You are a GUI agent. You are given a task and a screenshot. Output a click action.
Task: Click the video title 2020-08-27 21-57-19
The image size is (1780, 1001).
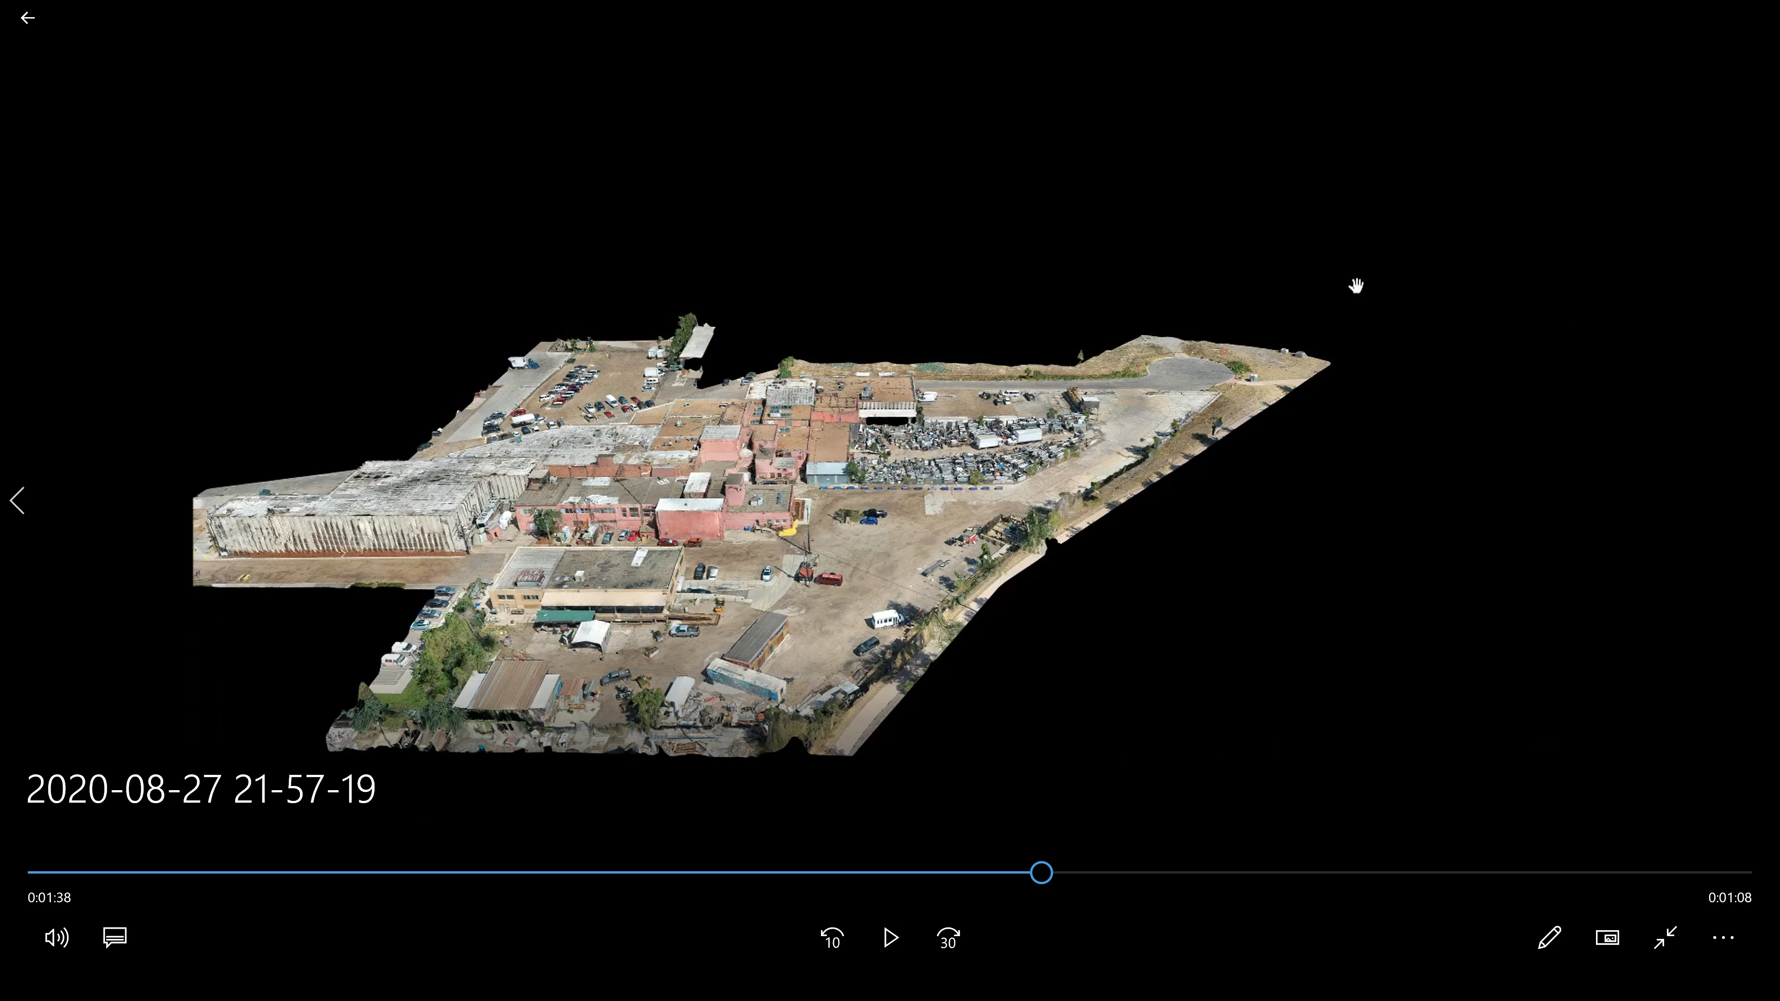pos(200,789)
